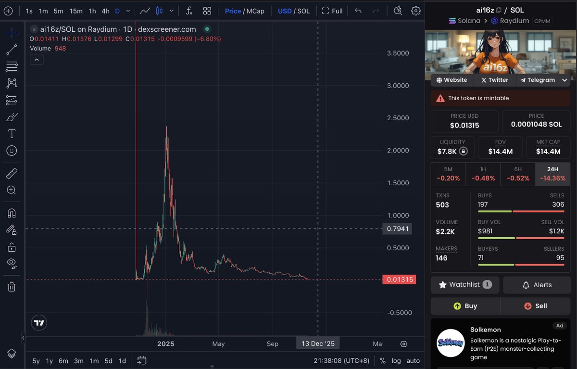577x369 pixels.
Task: Select the ruler measure tool
Action: click(x=12, y=173)
